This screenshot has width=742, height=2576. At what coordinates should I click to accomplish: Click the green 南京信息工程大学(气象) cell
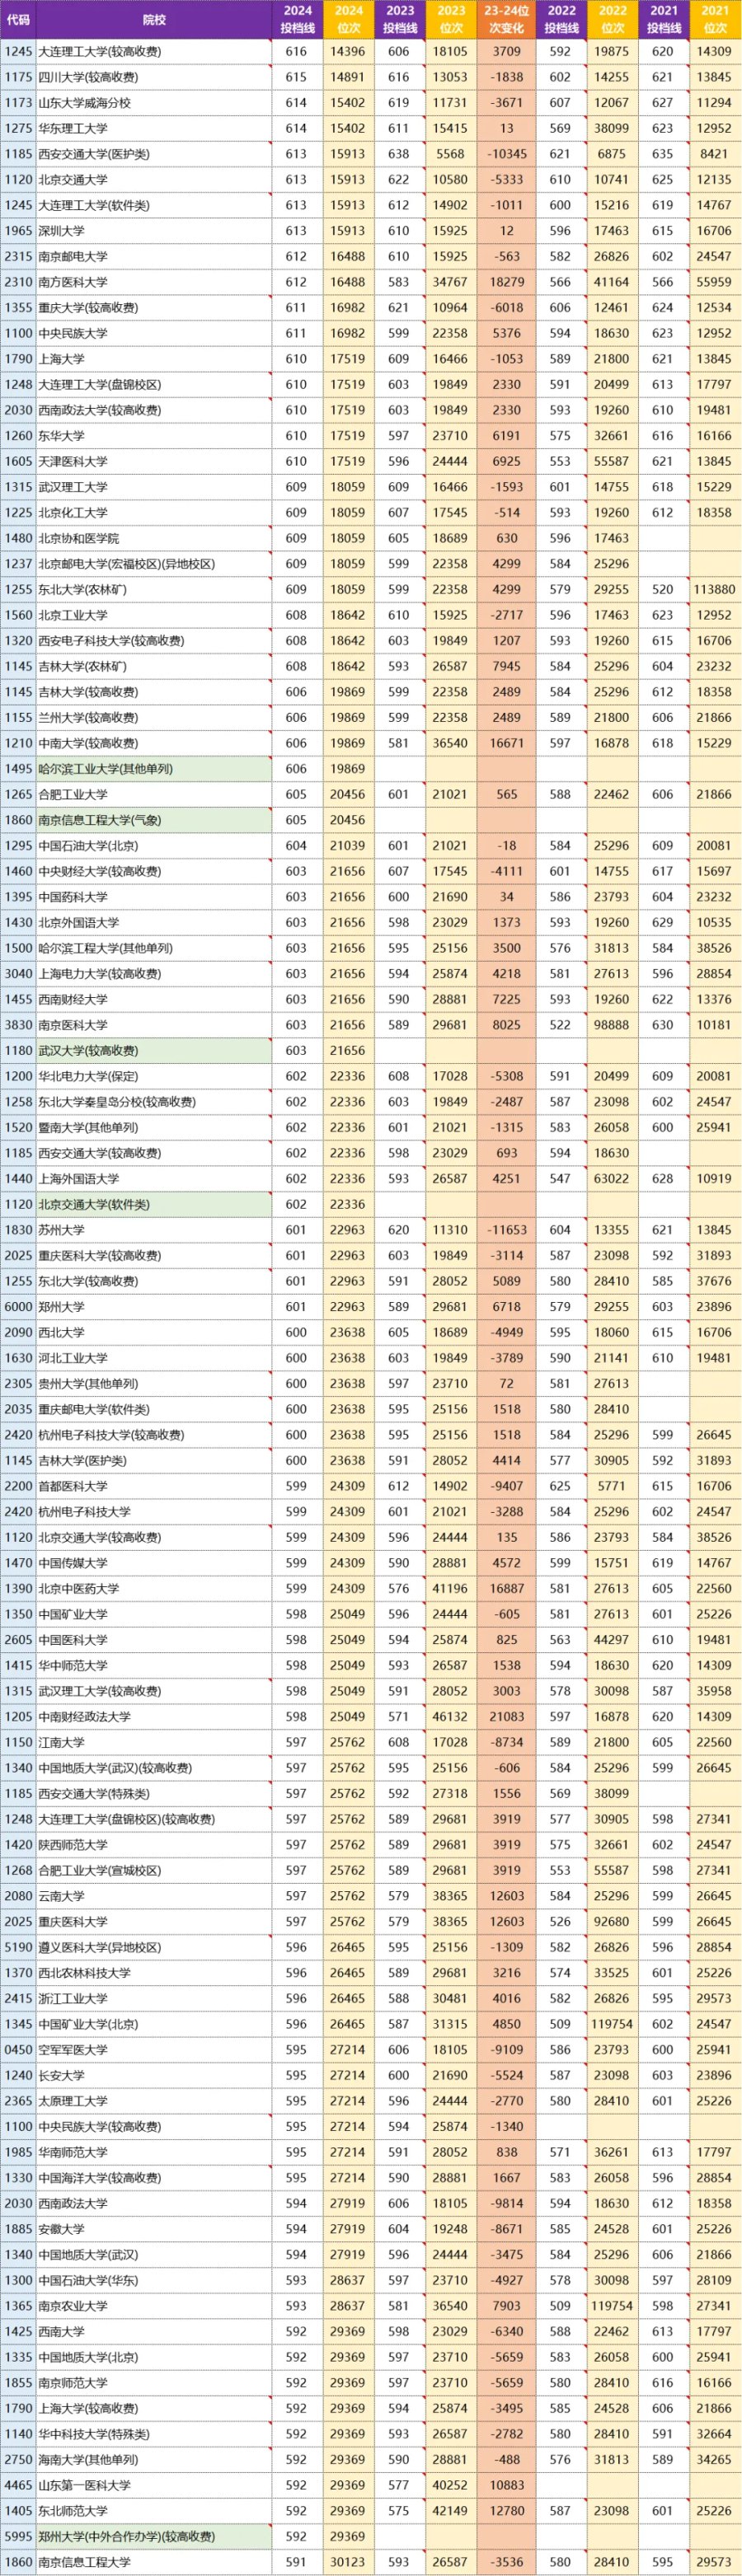[154, 820]
